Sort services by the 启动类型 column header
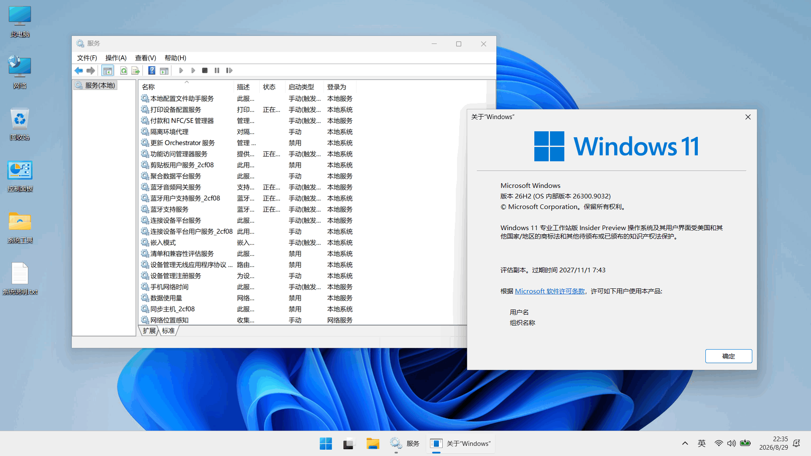This screenshot has height=456, width=811. [305, 87]
